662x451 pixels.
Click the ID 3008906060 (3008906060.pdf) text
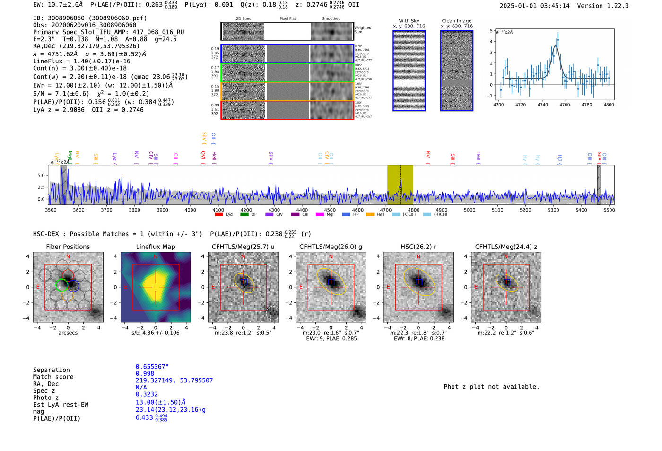90,18
